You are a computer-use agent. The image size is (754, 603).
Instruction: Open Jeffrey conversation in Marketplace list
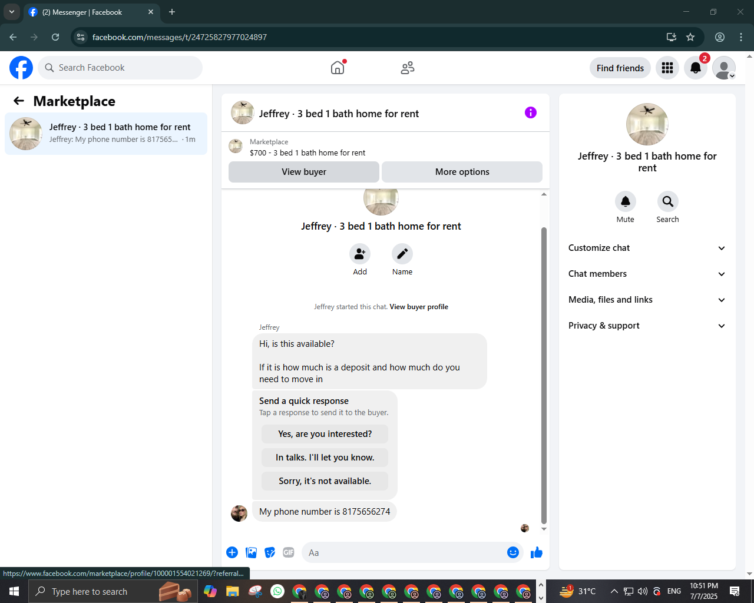point(106,134)
